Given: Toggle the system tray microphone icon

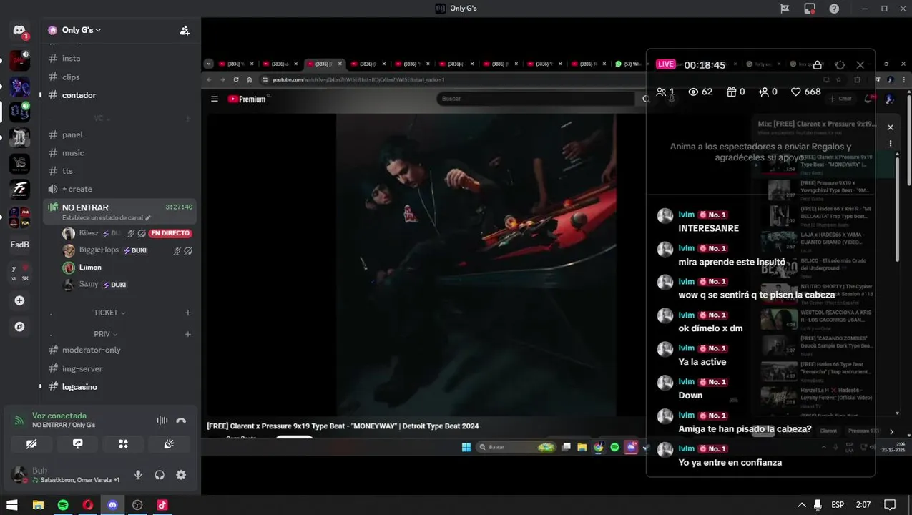Looking at the screenshot, I should 818,505.
